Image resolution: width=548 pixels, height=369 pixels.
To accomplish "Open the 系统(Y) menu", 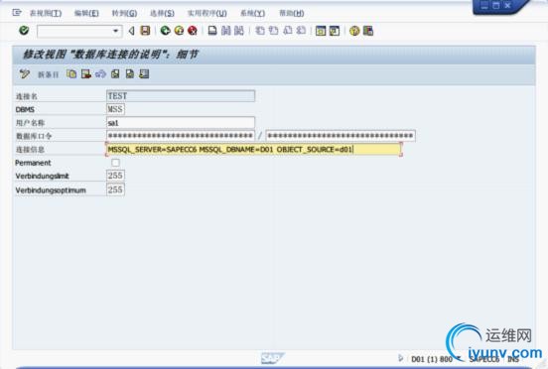I will tap(252, 13).
